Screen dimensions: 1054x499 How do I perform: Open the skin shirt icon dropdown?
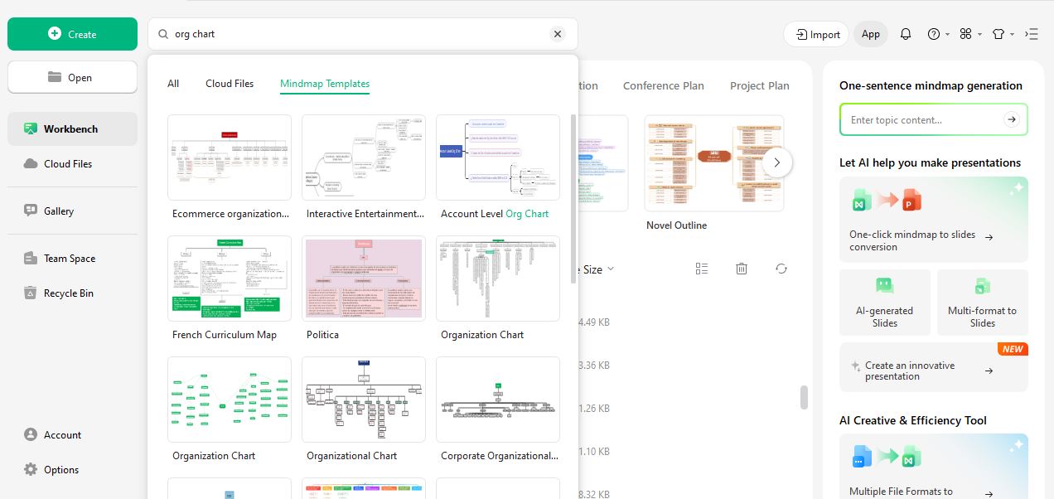coord(1003,34)
